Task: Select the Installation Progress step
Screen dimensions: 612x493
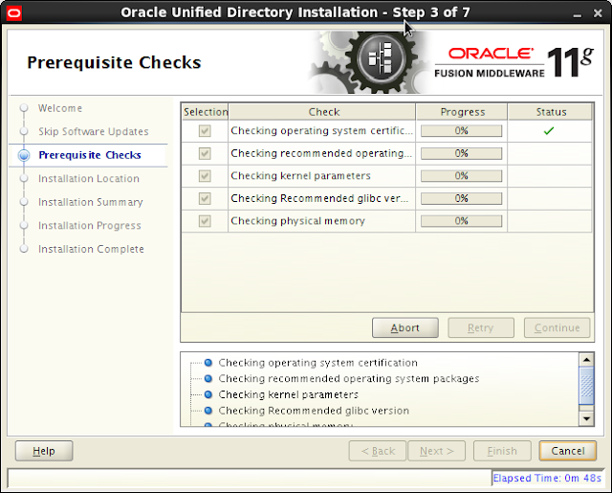Action: 89,225
